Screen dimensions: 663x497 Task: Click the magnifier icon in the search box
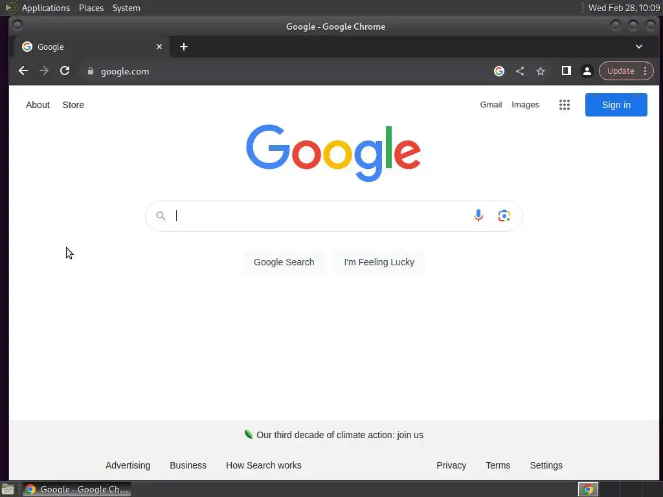(161, 216)
